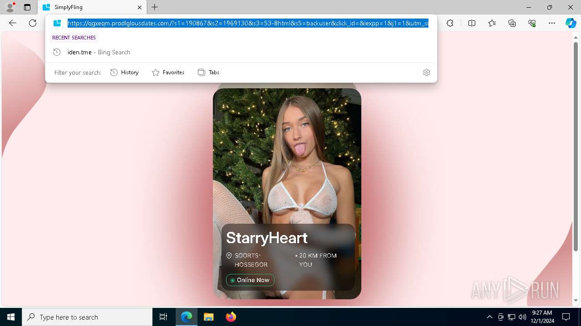
Task: Filter address bar search by Tabs
Action: 208,72
